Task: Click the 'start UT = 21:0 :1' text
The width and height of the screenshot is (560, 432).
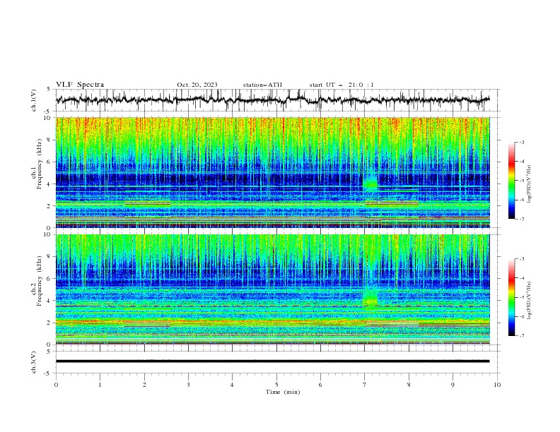Action: click(x=342, y=85)
